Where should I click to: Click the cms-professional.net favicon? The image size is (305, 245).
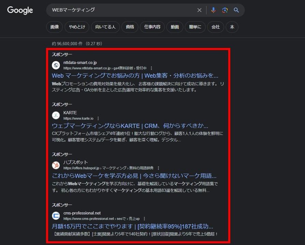[x=56, y=216]
